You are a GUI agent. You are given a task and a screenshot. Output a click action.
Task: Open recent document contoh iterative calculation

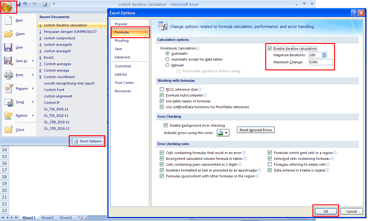click(72, 25)
